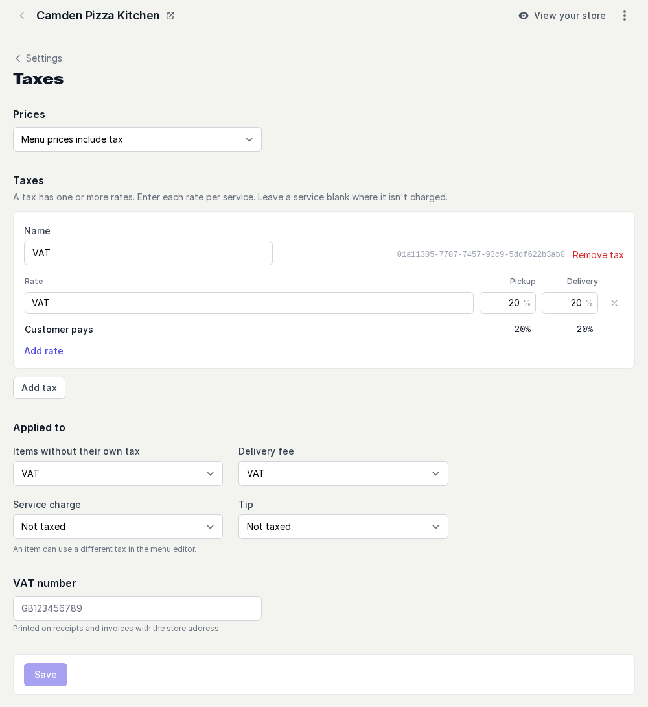648x707 pixels.
Task: Open the Delivery fee tax dropdown
Action: [x=343, y=473]
